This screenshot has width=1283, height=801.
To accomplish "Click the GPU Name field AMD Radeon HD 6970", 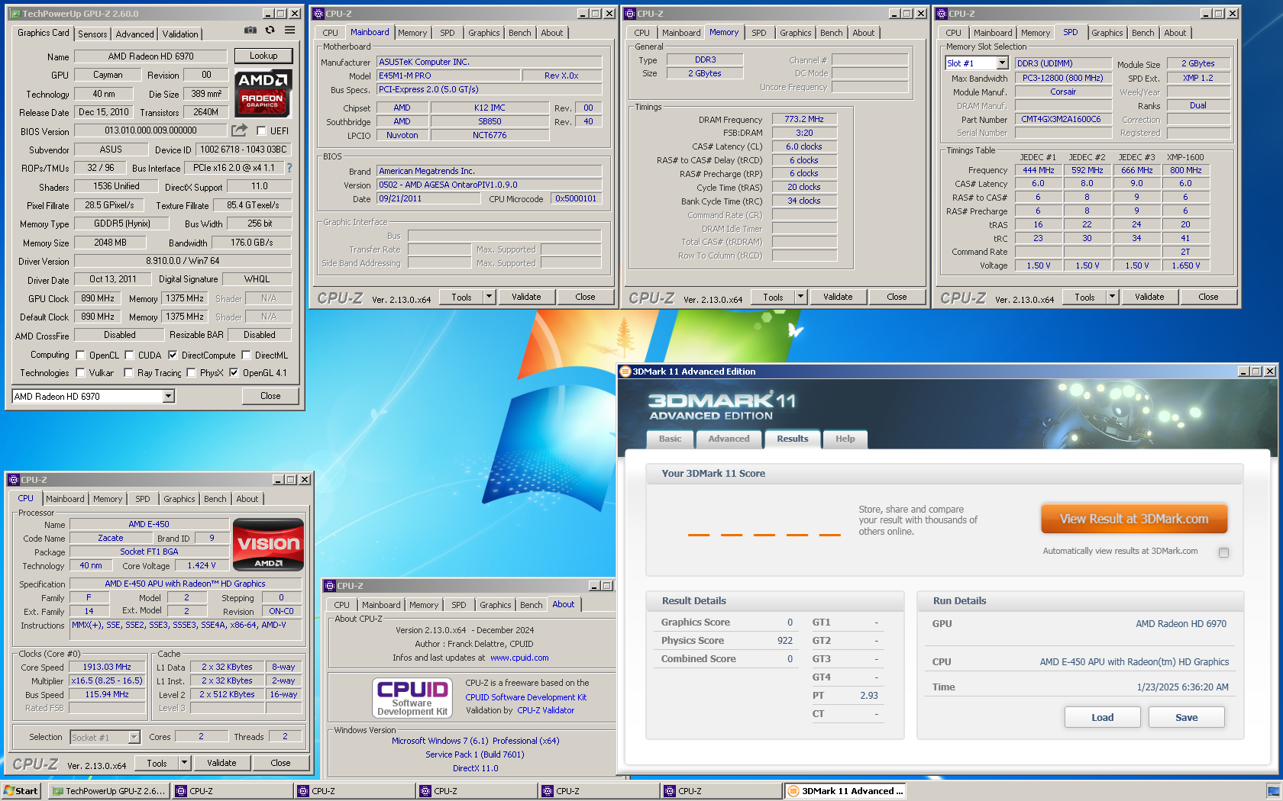I will pyautogui.click(x=150, y=56).
